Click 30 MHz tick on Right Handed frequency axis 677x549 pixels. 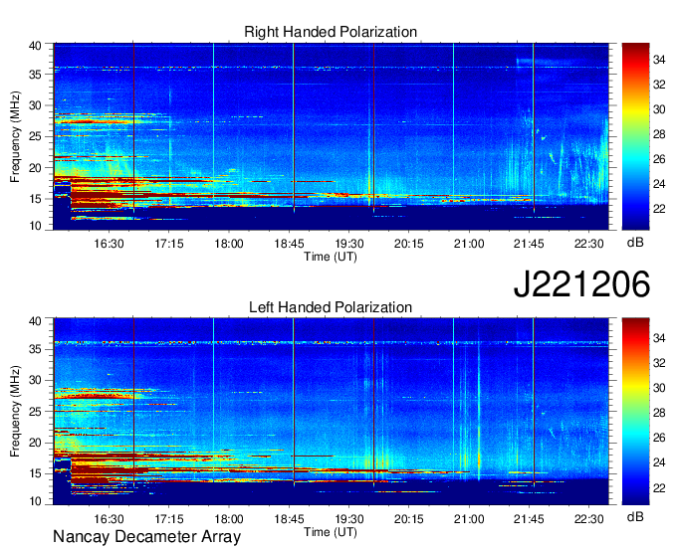(x=35, y=105)
